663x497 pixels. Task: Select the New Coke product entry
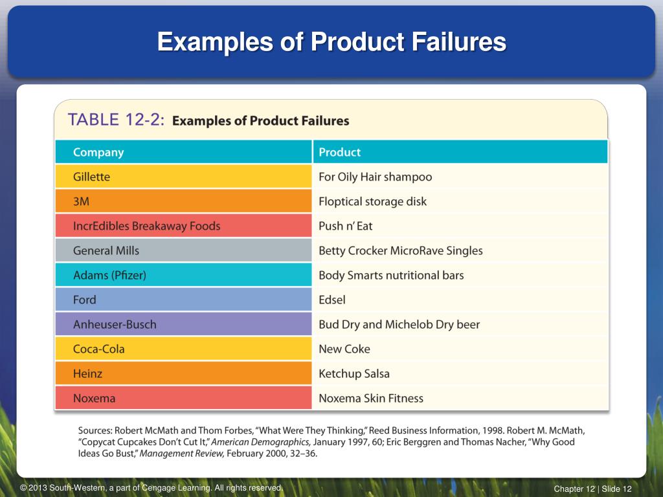click(x=344, y=349)
